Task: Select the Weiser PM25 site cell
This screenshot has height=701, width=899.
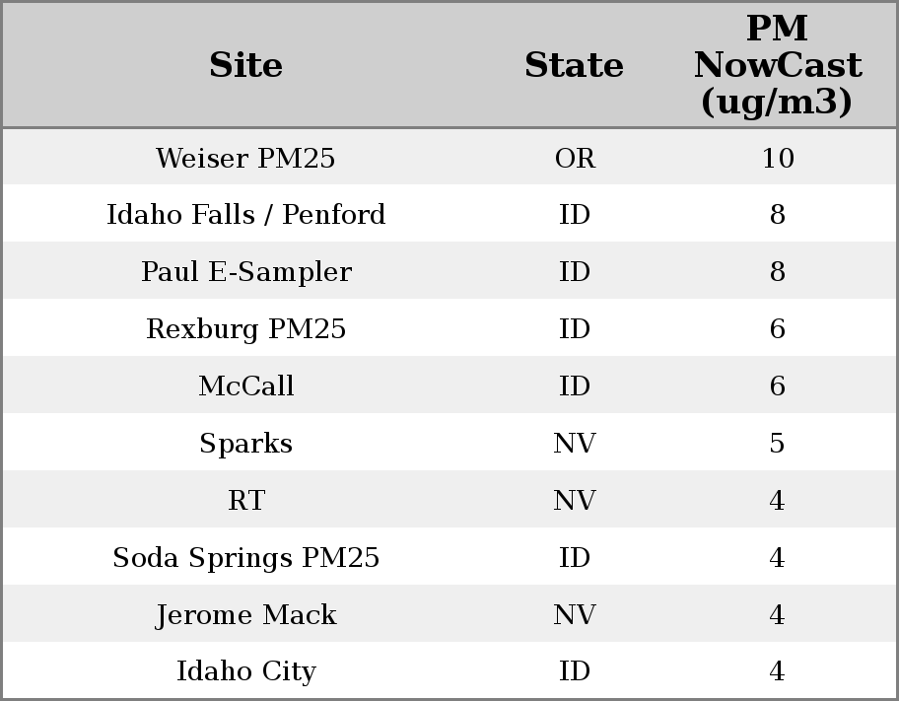Action: coord(245,159)
